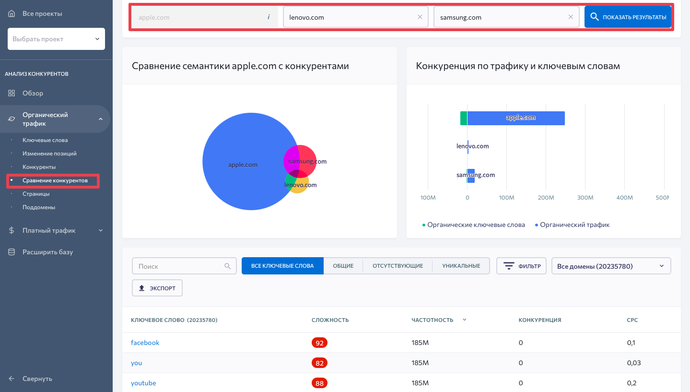
Task: Select Сравнение конкурентов in the sidebar
Action: click(x=55, y=180)
